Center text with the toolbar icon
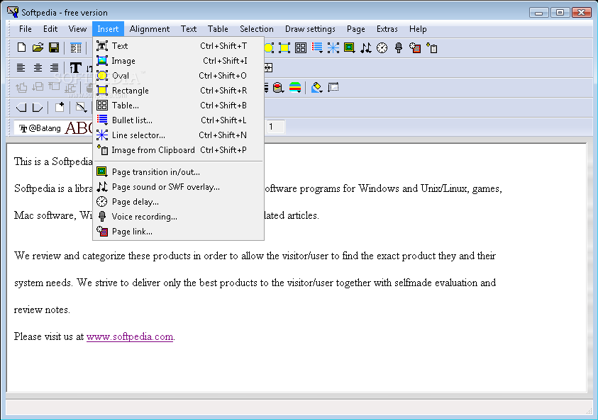Image resolution: width=598 pixels, height=420 pixels. point(38,68)
